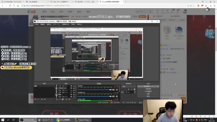This screenshot has height=122, width=217.
Task: Click exit button in OBS controls
Action: (x=148, y=96)
